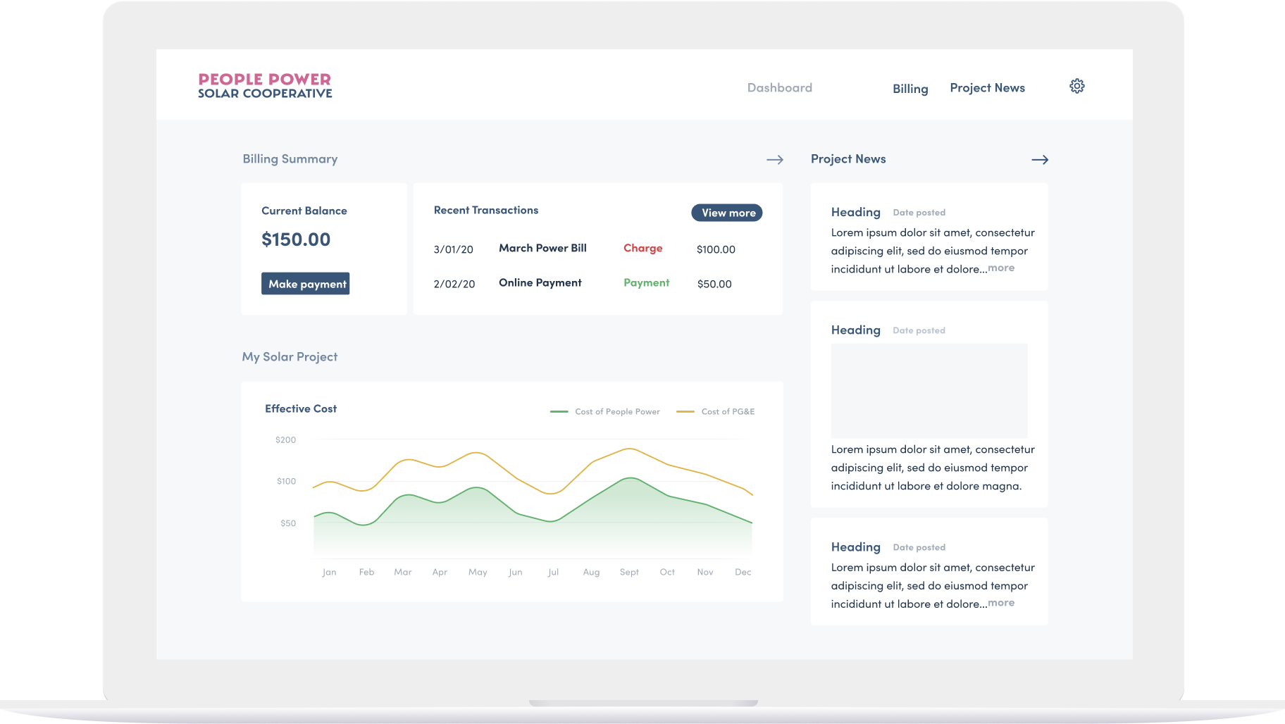
Task: Open the Dashboard nav item
Action: (x=779, y=87)
